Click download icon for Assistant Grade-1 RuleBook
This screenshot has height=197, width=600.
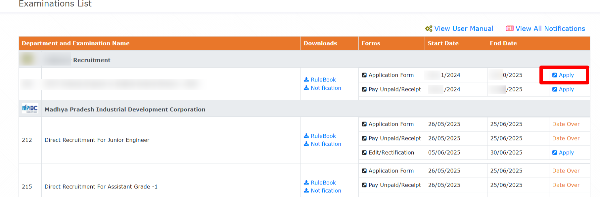pyautogui.click(x=306, y=182)
